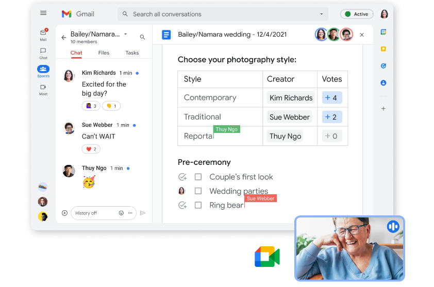Open Google Tasks in the side panel
The width and height of the screenshot is (434, 287).
coord(383,66)
